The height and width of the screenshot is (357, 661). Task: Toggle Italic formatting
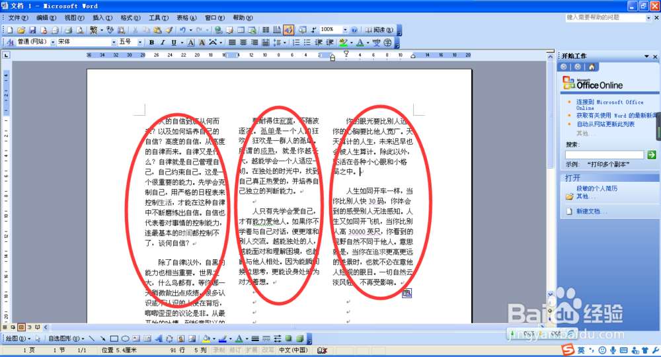[163, 42]
